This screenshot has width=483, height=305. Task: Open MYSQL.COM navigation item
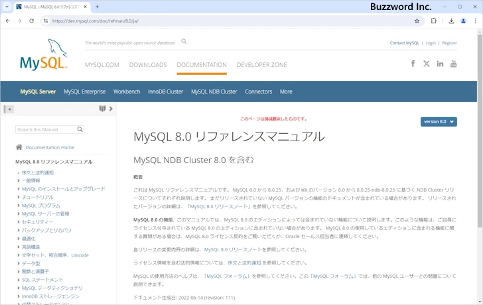102,65
